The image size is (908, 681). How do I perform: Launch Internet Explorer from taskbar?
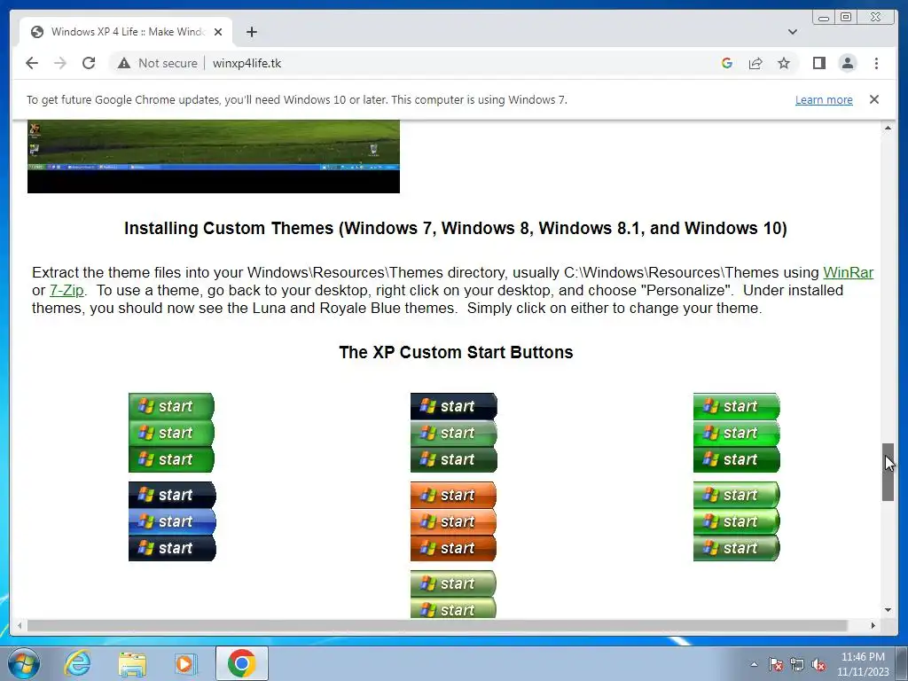77,663
